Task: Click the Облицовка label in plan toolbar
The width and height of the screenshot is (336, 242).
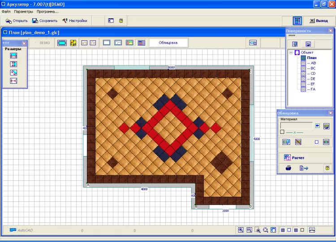Action: pos(168,42)
